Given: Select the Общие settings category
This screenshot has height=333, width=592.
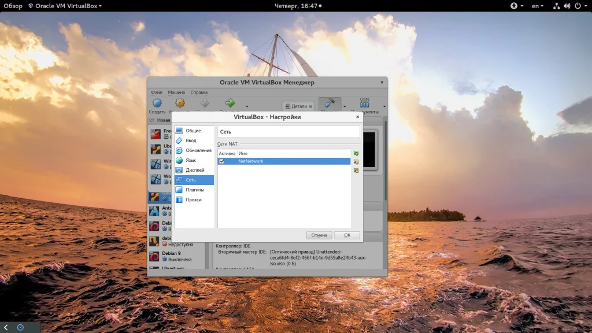Looking at the screenshot, I should [193, 131].
